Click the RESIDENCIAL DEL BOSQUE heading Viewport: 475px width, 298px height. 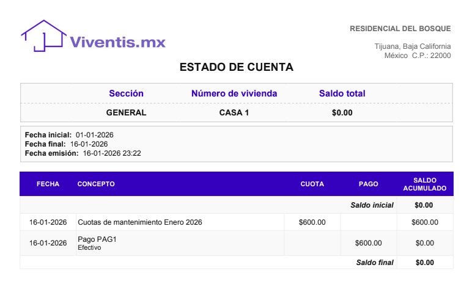pos(400,29)
